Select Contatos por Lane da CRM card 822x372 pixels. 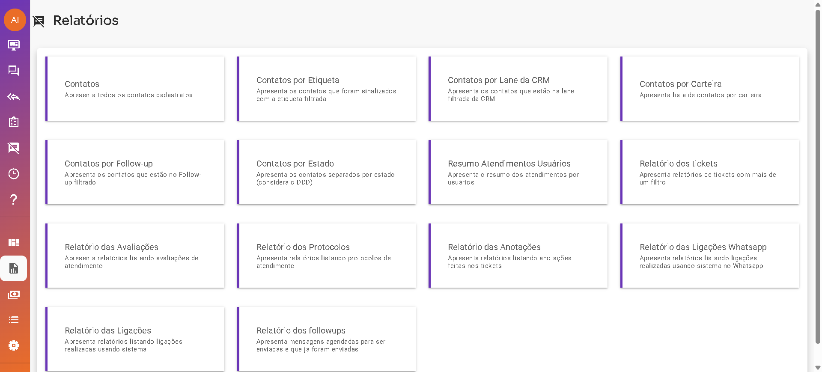518,89
